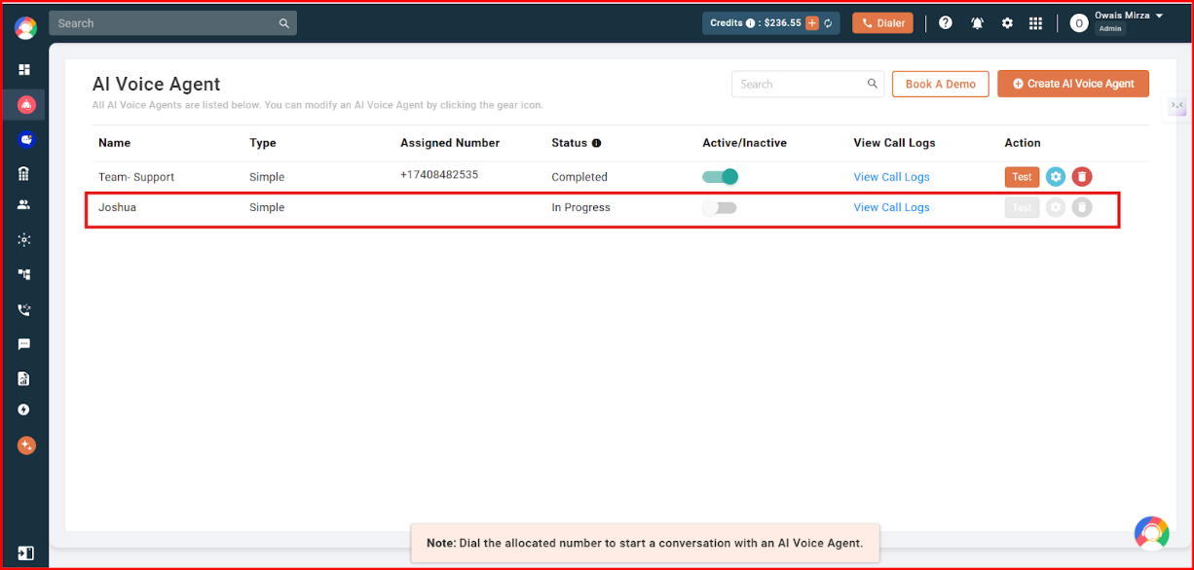Click the Status info icon
The width and height of the screenshot is (1194, 570).
click(x=596, y=143)
